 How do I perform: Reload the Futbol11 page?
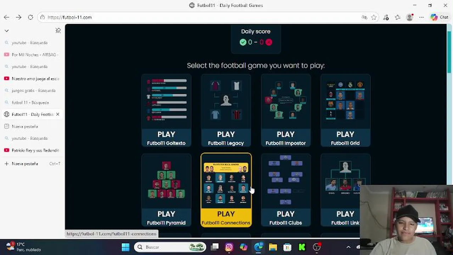(30, 17)
